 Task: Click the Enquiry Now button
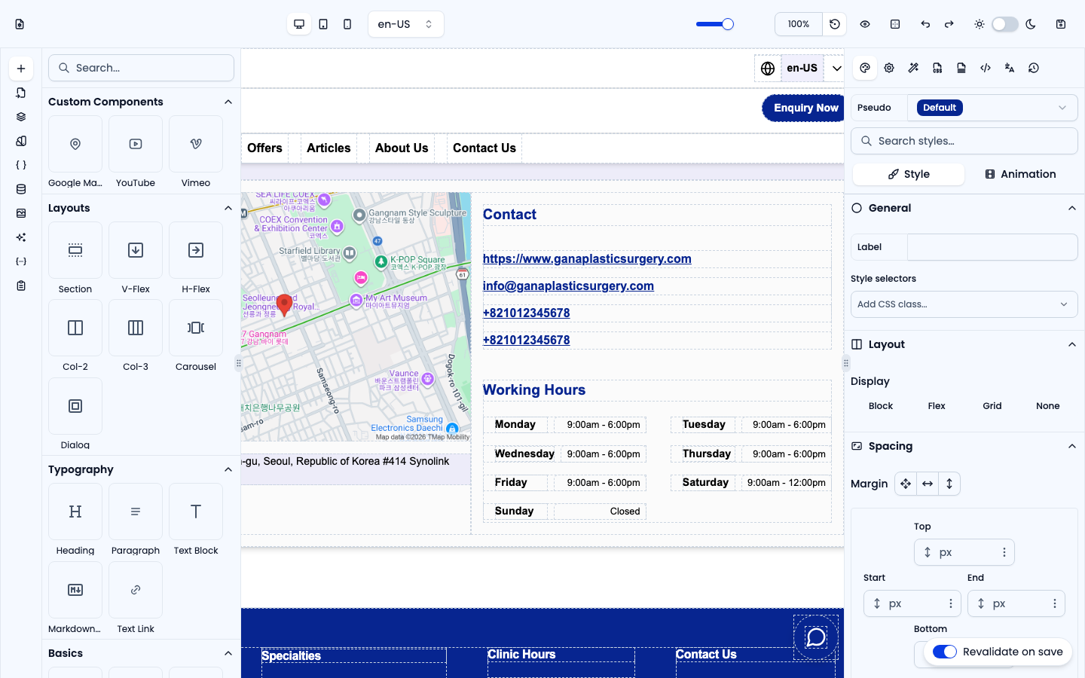coord(805,108)
